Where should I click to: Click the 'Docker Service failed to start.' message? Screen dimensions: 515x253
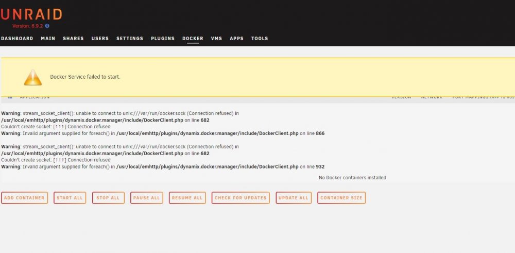tap(85, 77)
